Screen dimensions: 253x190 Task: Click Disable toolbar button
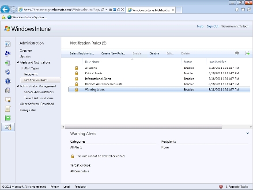(154, 53)
